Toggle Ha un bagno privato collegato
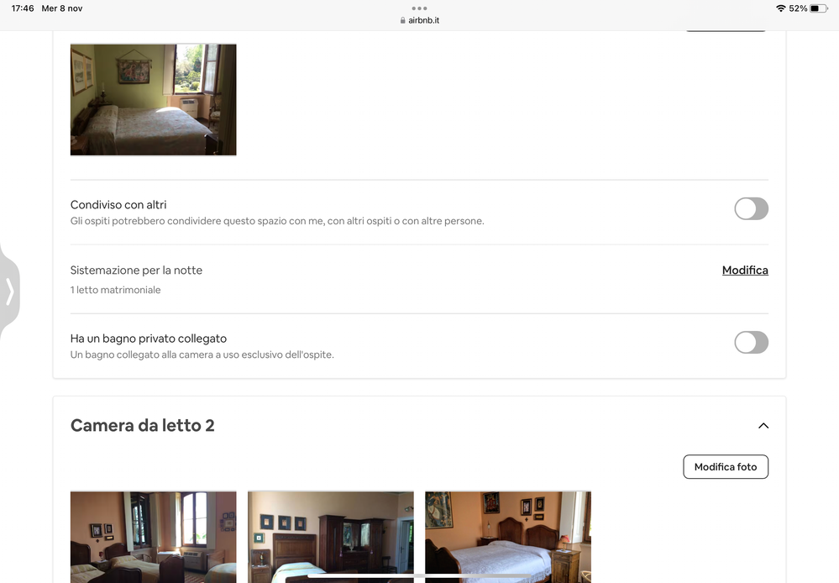 pyautogui.click(x=751, y=342)
